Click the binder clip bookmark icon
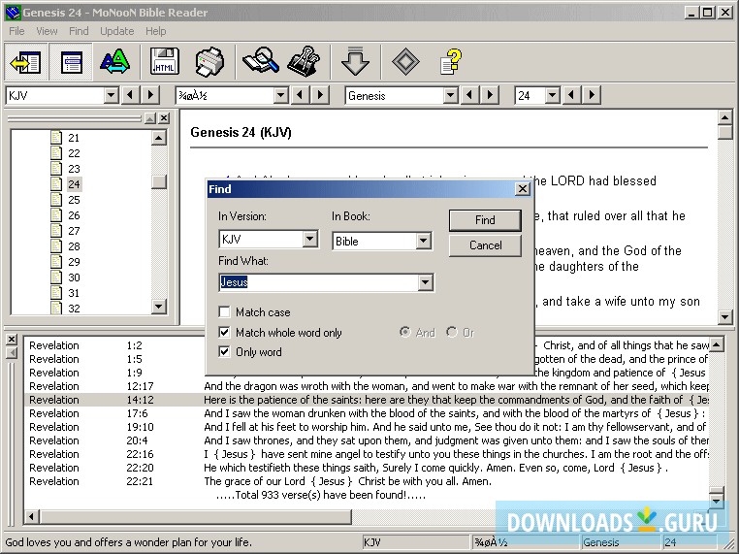Viewport: 739px width, 554px height. 305,61
